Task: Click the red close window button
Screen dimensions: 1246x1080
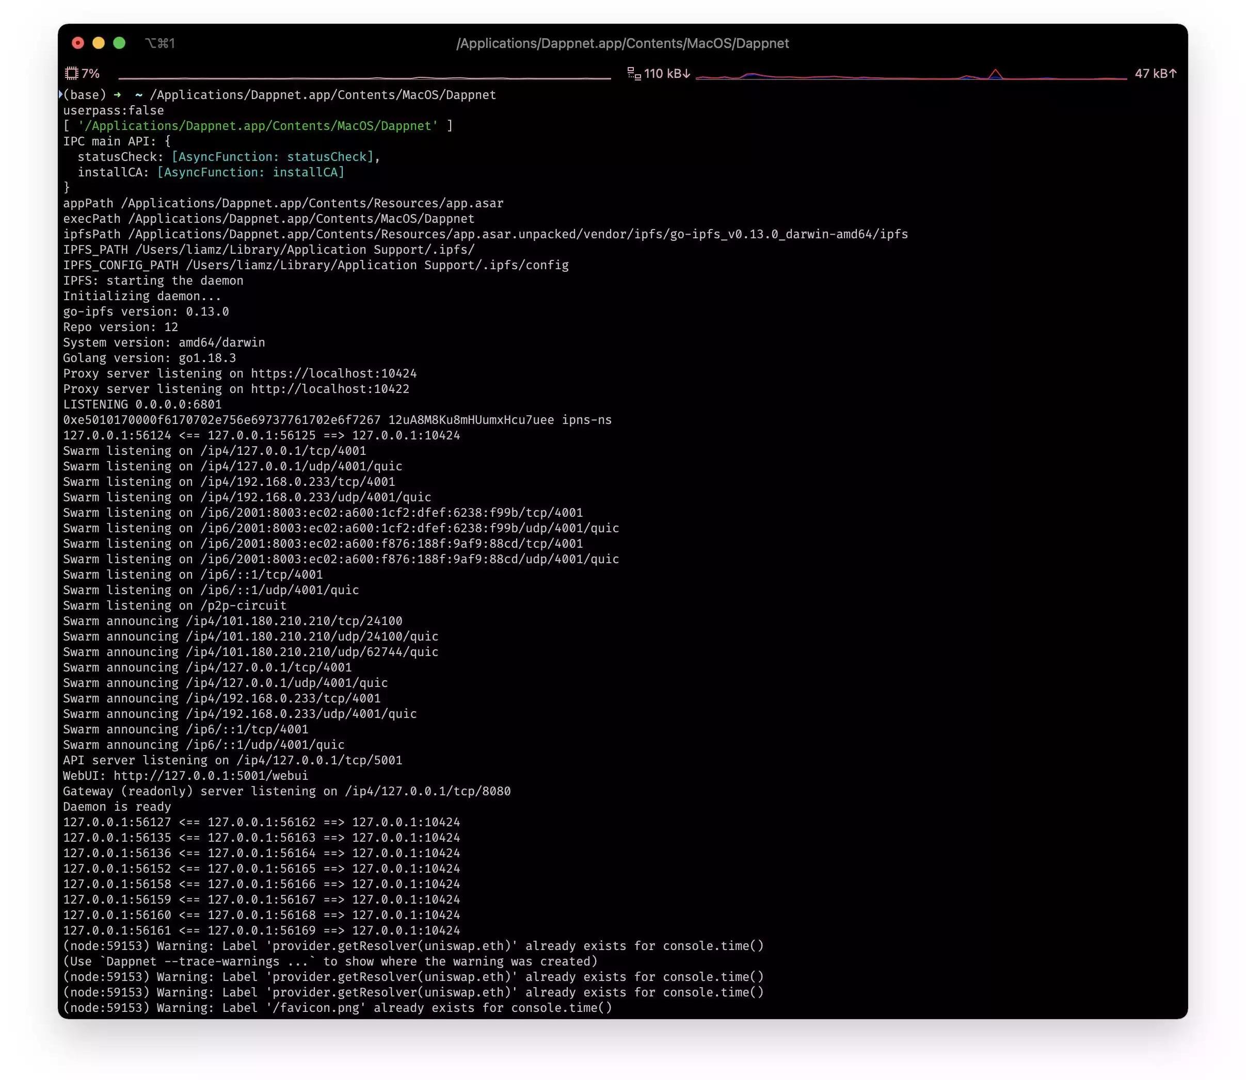Action: [x=78, y=43]
